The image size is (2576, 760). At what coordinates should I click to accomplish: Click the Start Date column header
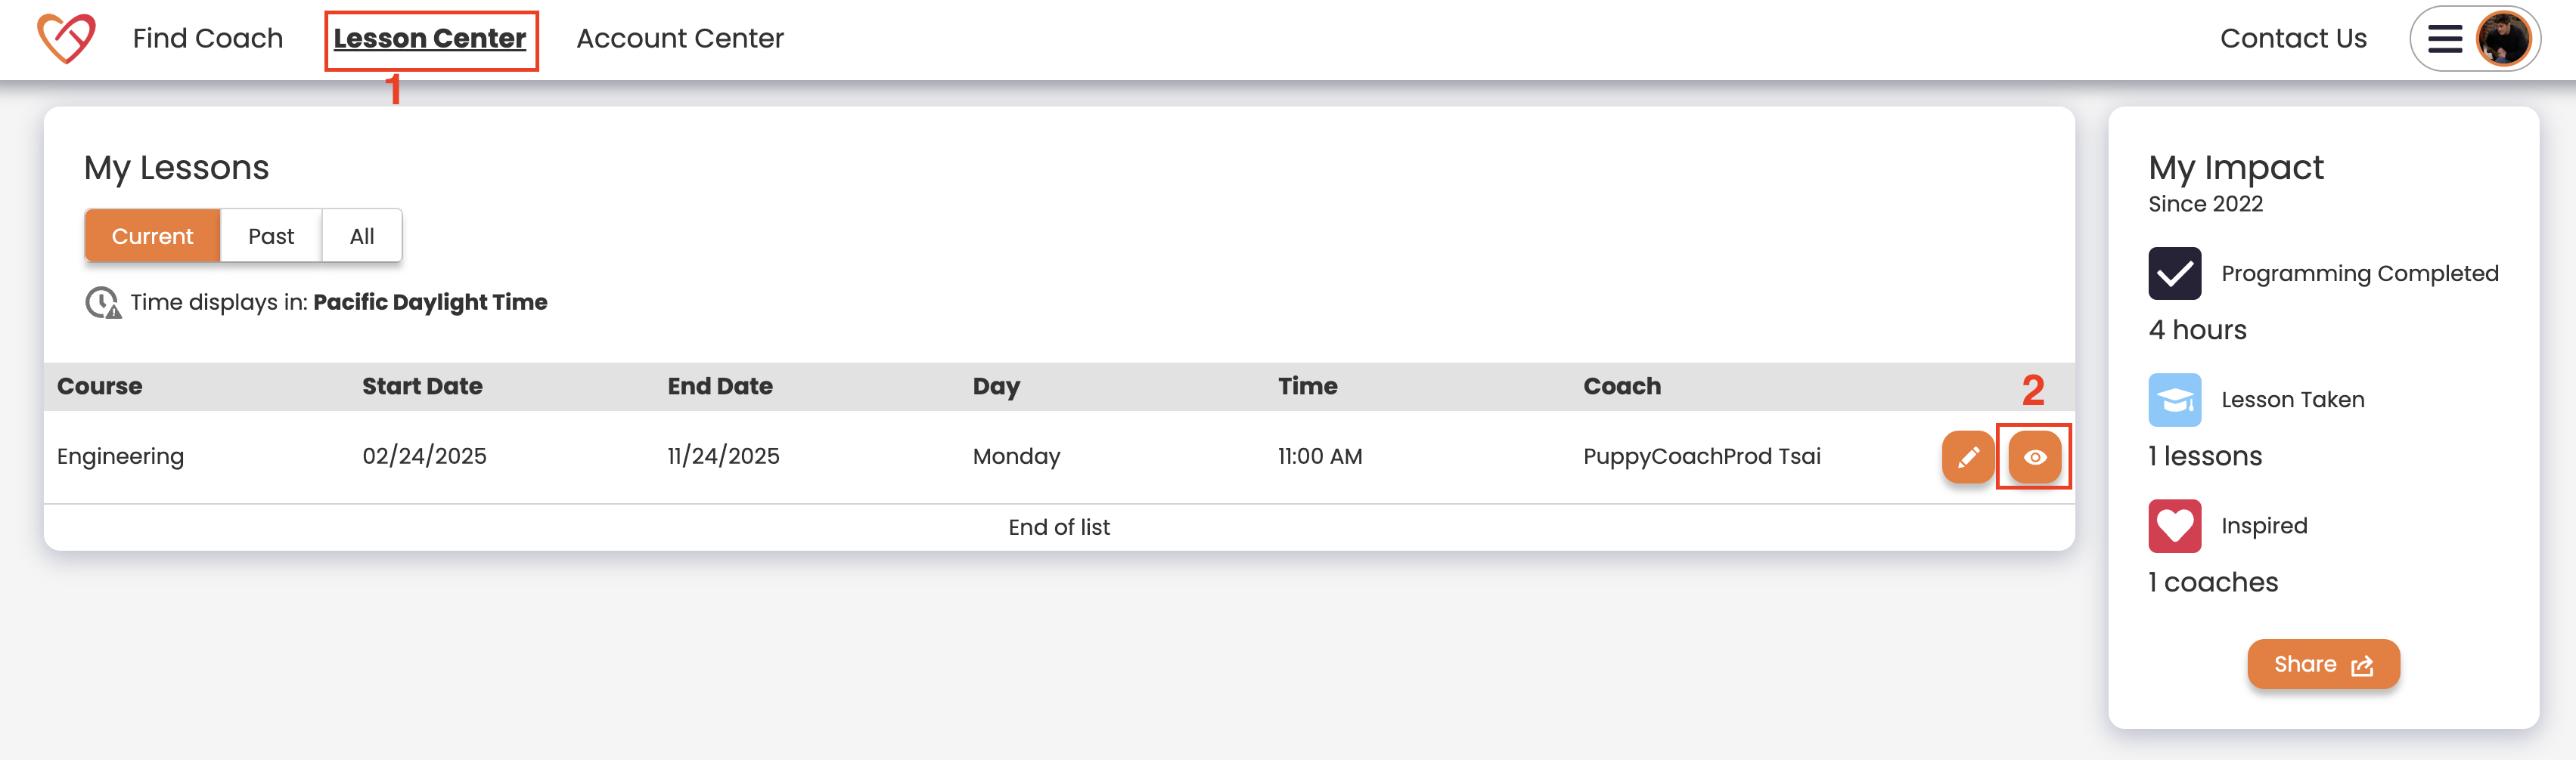pyautogui.click(x=422, y=387)
